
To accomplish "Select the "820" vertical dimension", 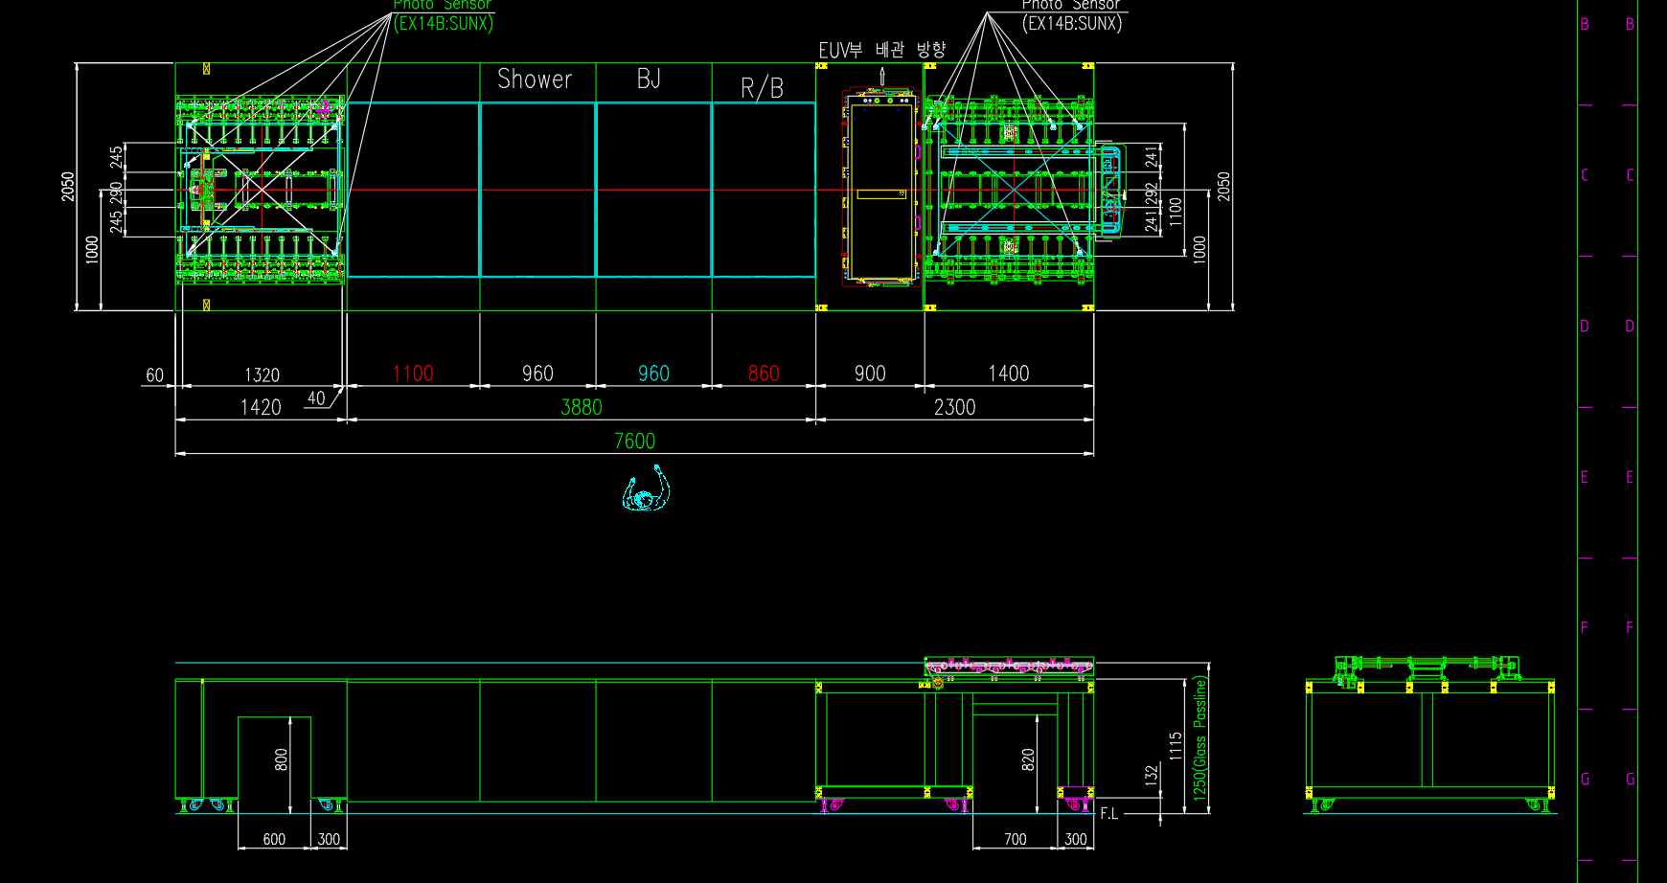I will [1028, 760].
